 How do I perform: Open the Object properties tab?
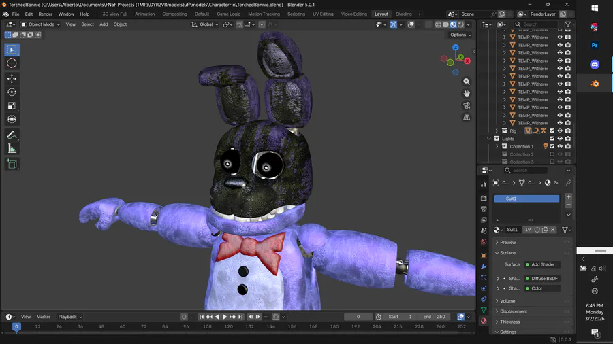484,256
